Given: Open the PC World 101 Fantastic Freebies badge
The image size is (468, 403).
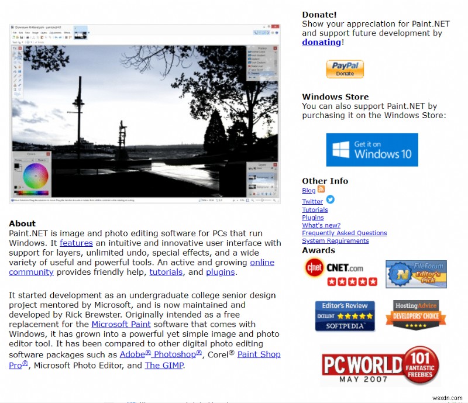Looking at the screenshot, I should click(380, 366).
